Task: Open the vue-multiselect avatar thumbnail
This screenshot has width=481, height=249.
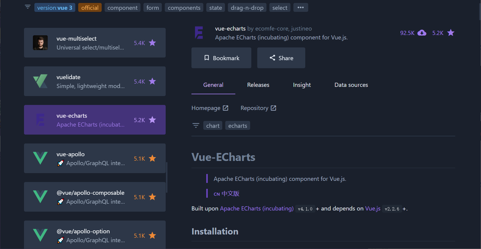Action: (x=40, y=43)
